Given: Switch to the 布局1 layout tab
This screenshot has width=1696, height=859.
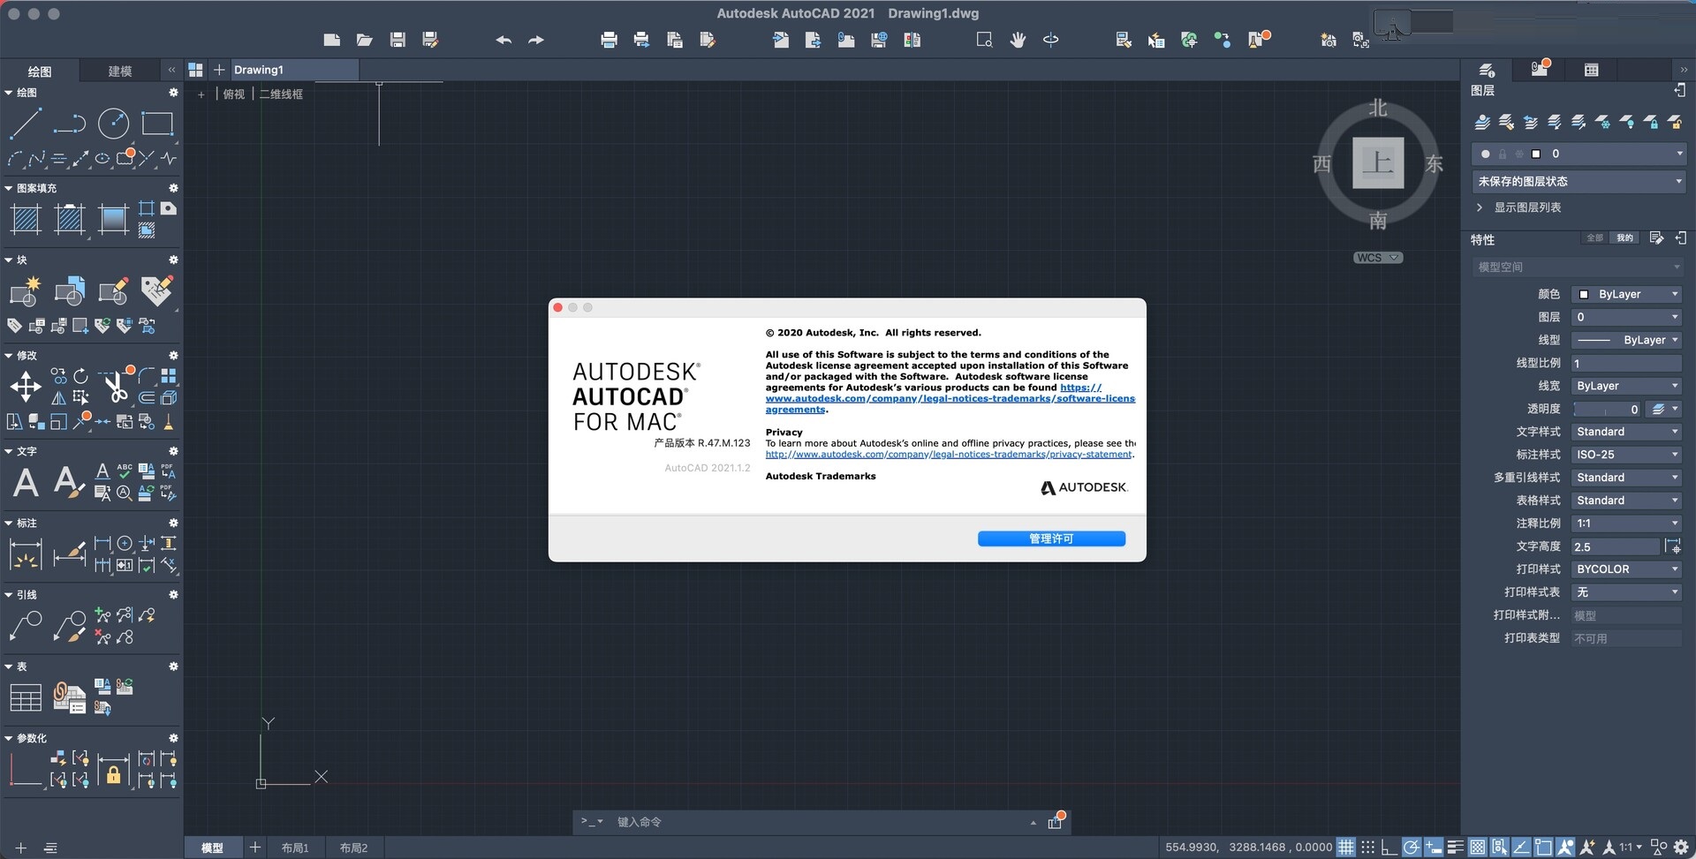Looking at the screenshot, I should click(x=295, y=848).
